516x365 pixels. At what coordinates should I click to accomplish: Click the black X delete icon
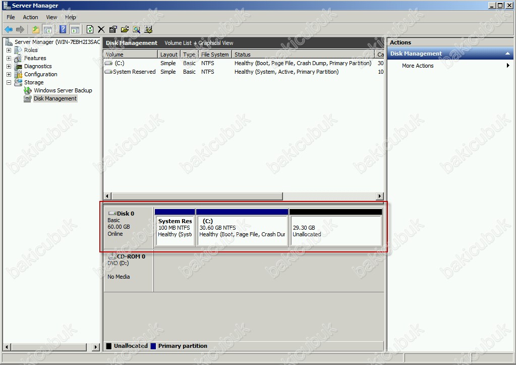pos(101,30)
